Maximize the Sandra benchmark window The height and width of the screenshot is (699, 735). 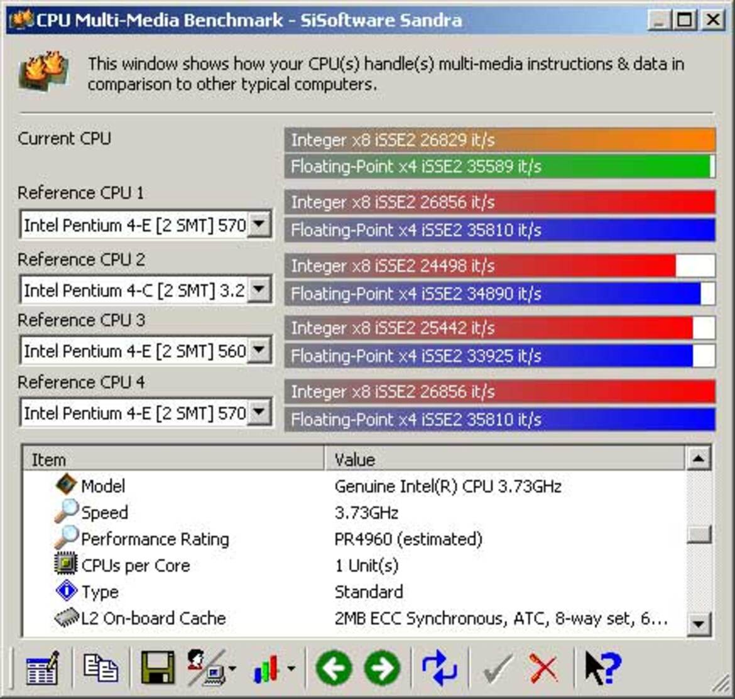pyautogui.click(x=685, y=19)
